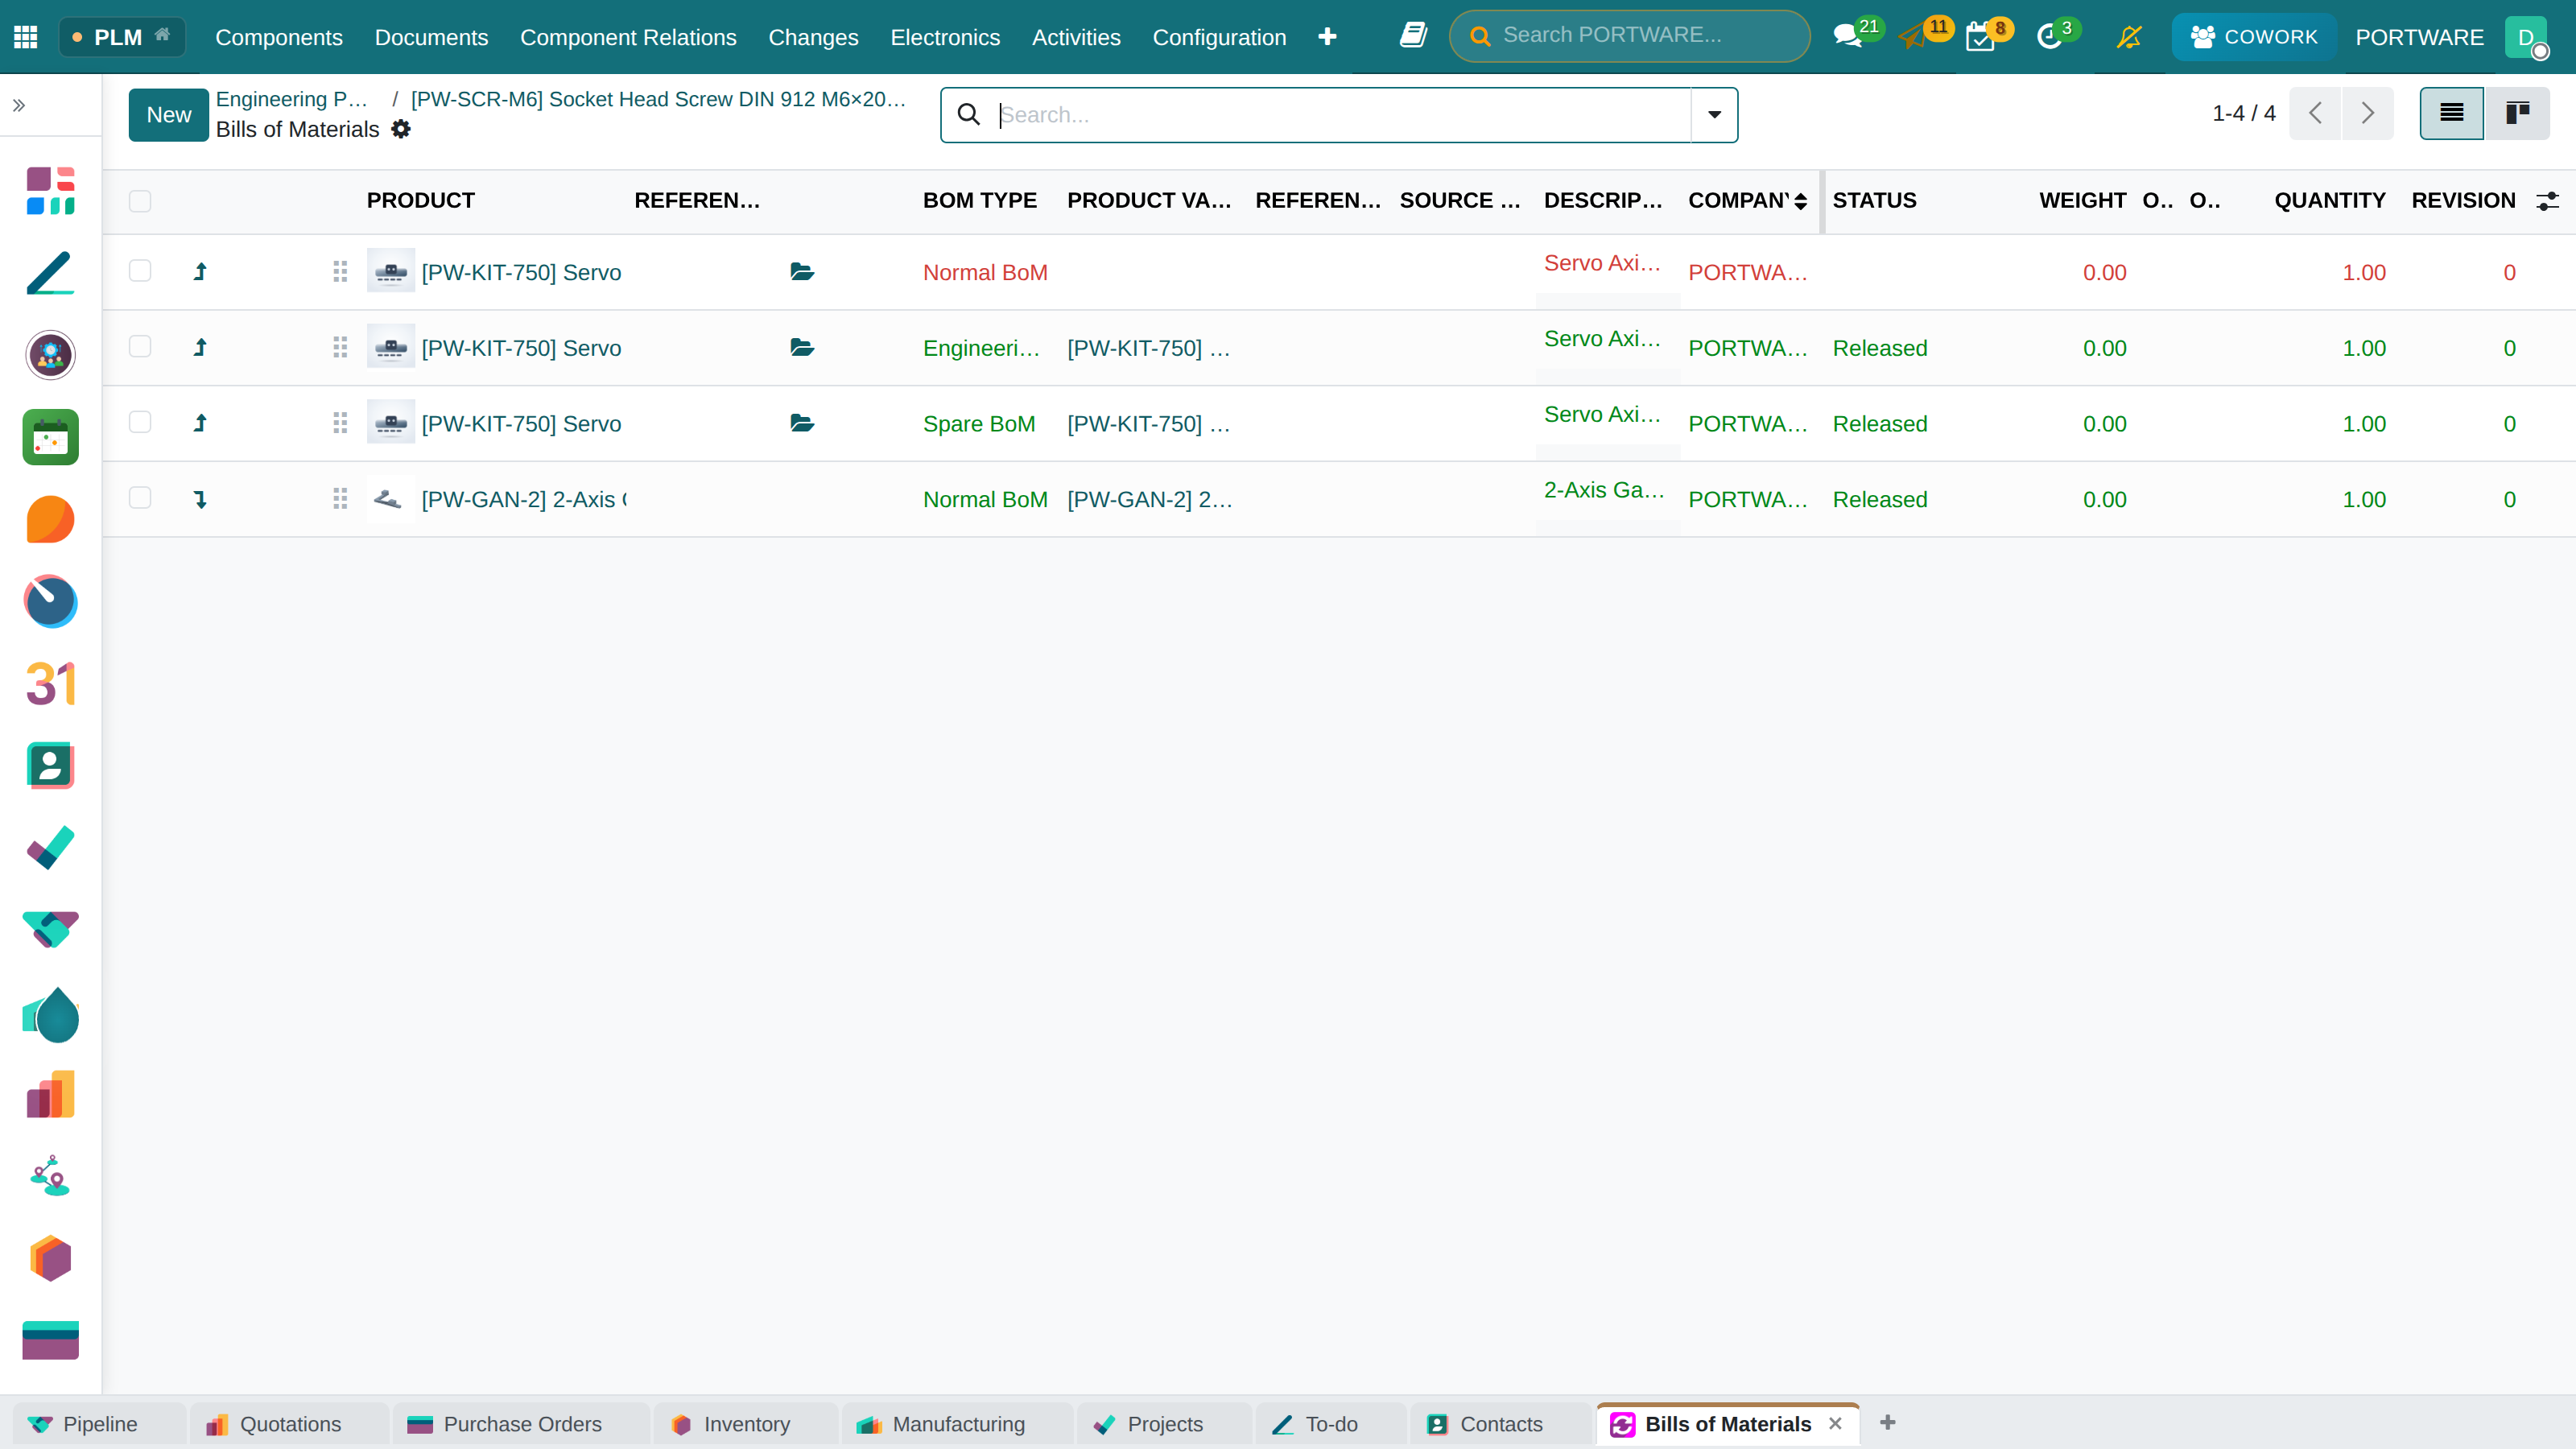Open the activities calendar icon with badge 8
The image size is (2576, 1449).
[x=1980, y=37]
